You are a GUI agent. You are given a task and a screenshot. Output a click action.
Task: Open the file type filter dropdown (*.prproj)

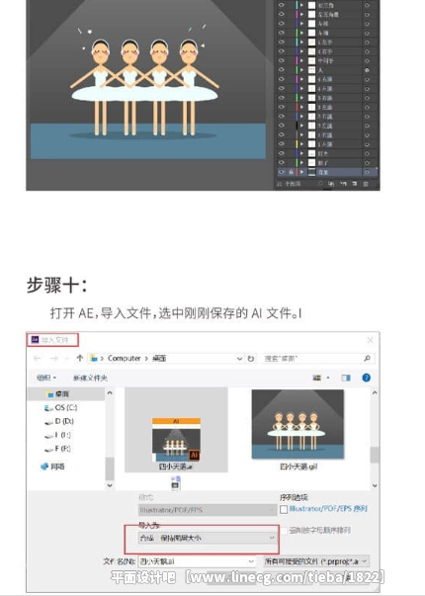(x=316, y=561)
